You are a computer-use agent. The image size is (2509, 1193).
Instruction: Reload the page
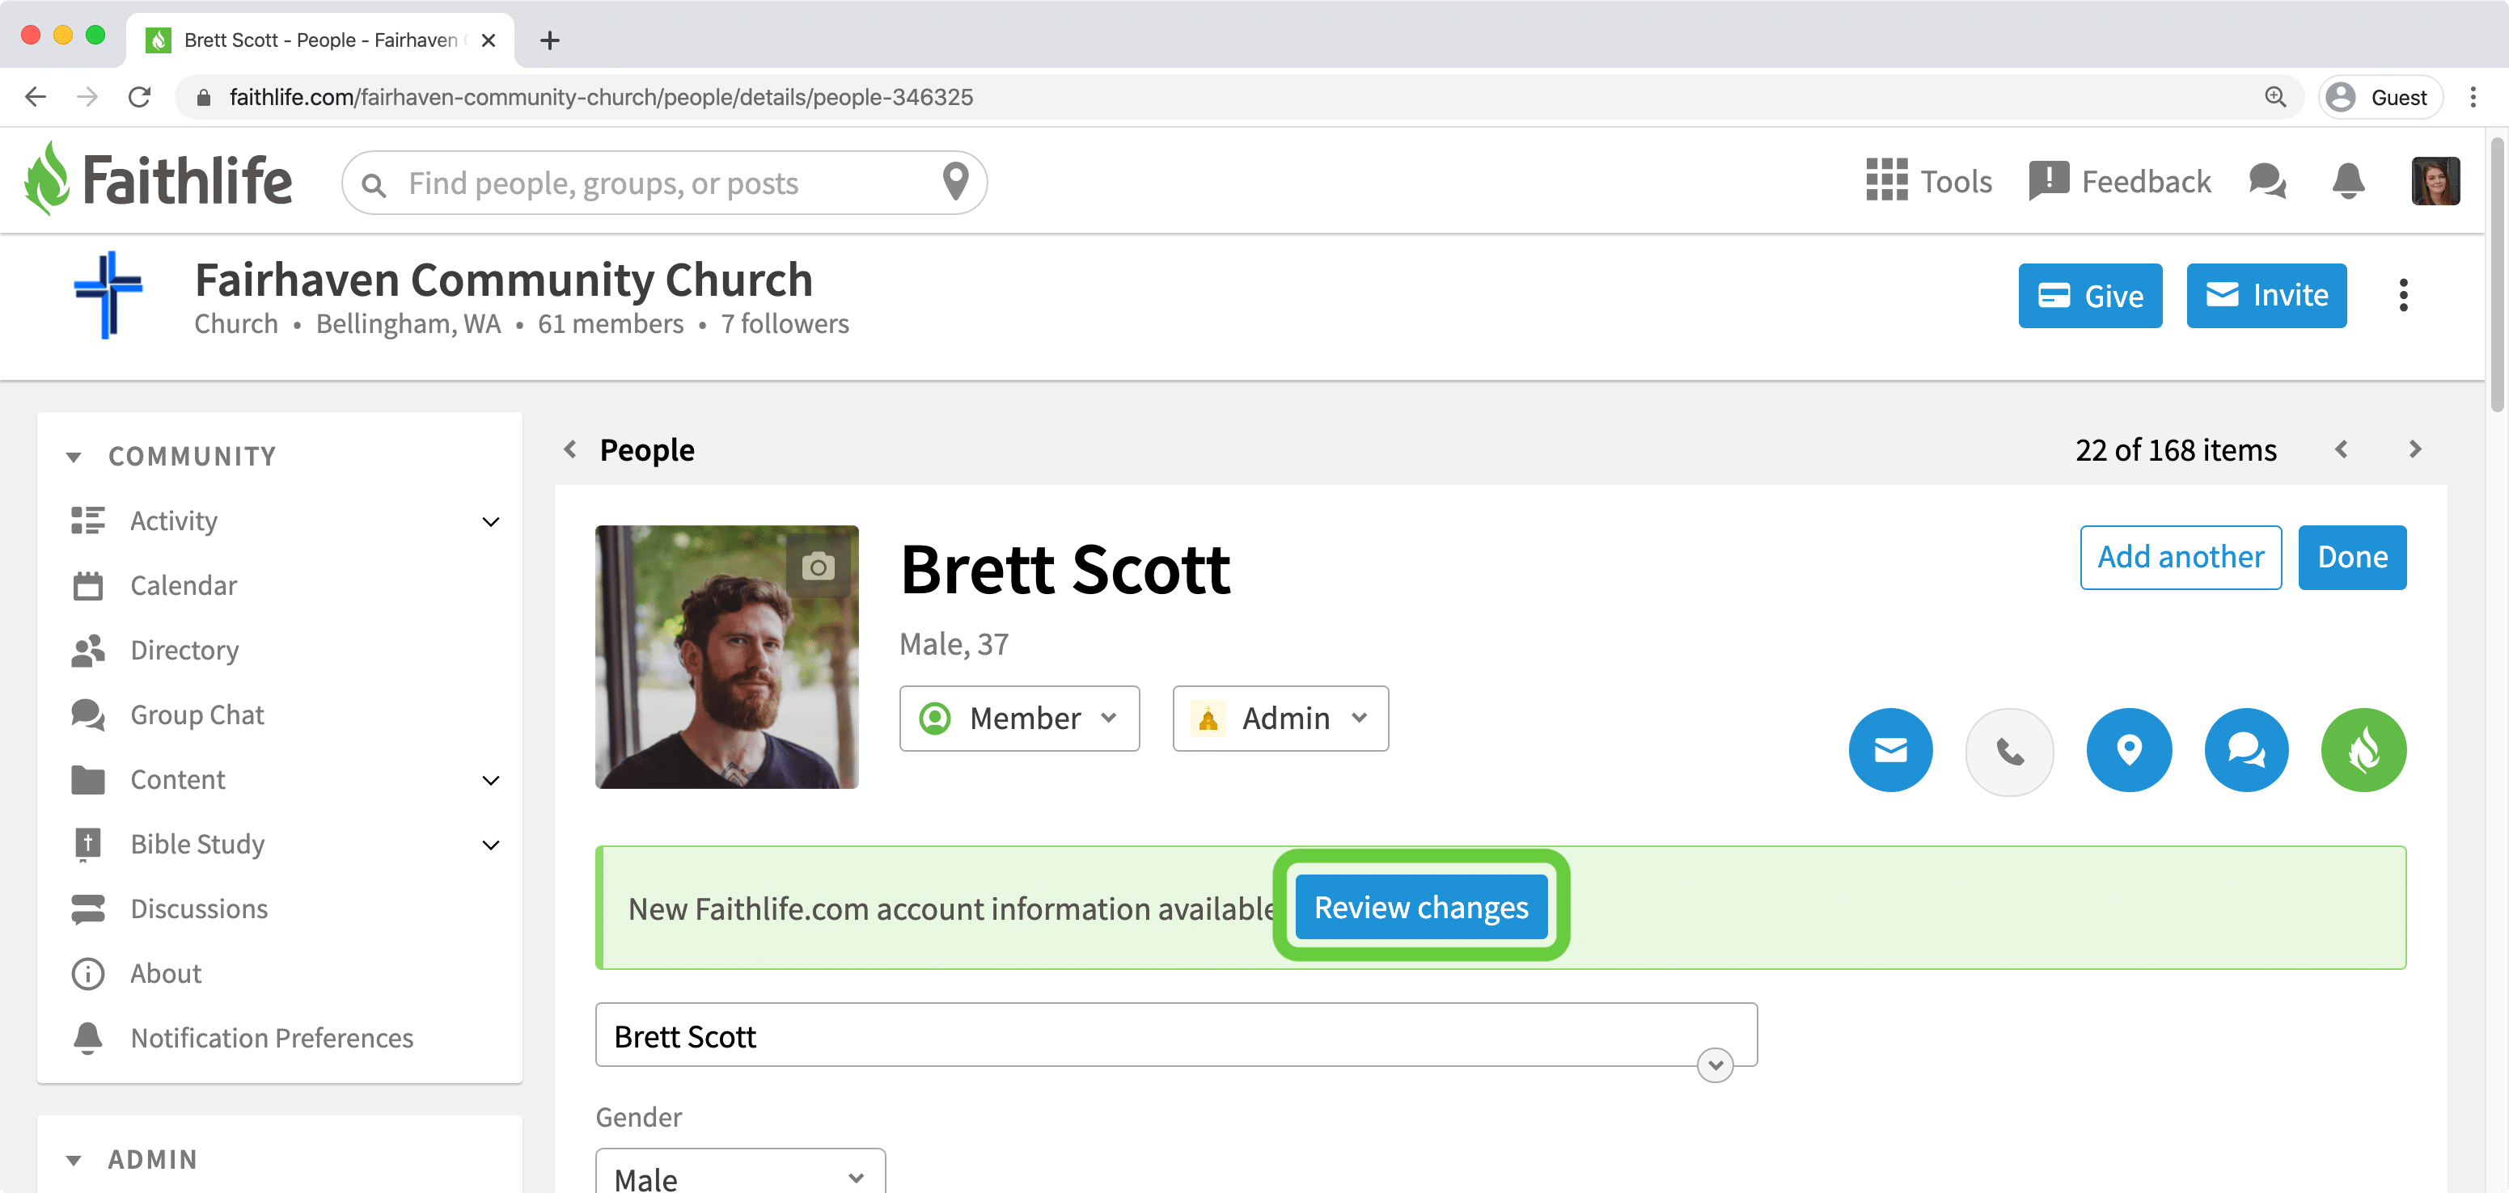pyautogui.click(x=139, y=96)
